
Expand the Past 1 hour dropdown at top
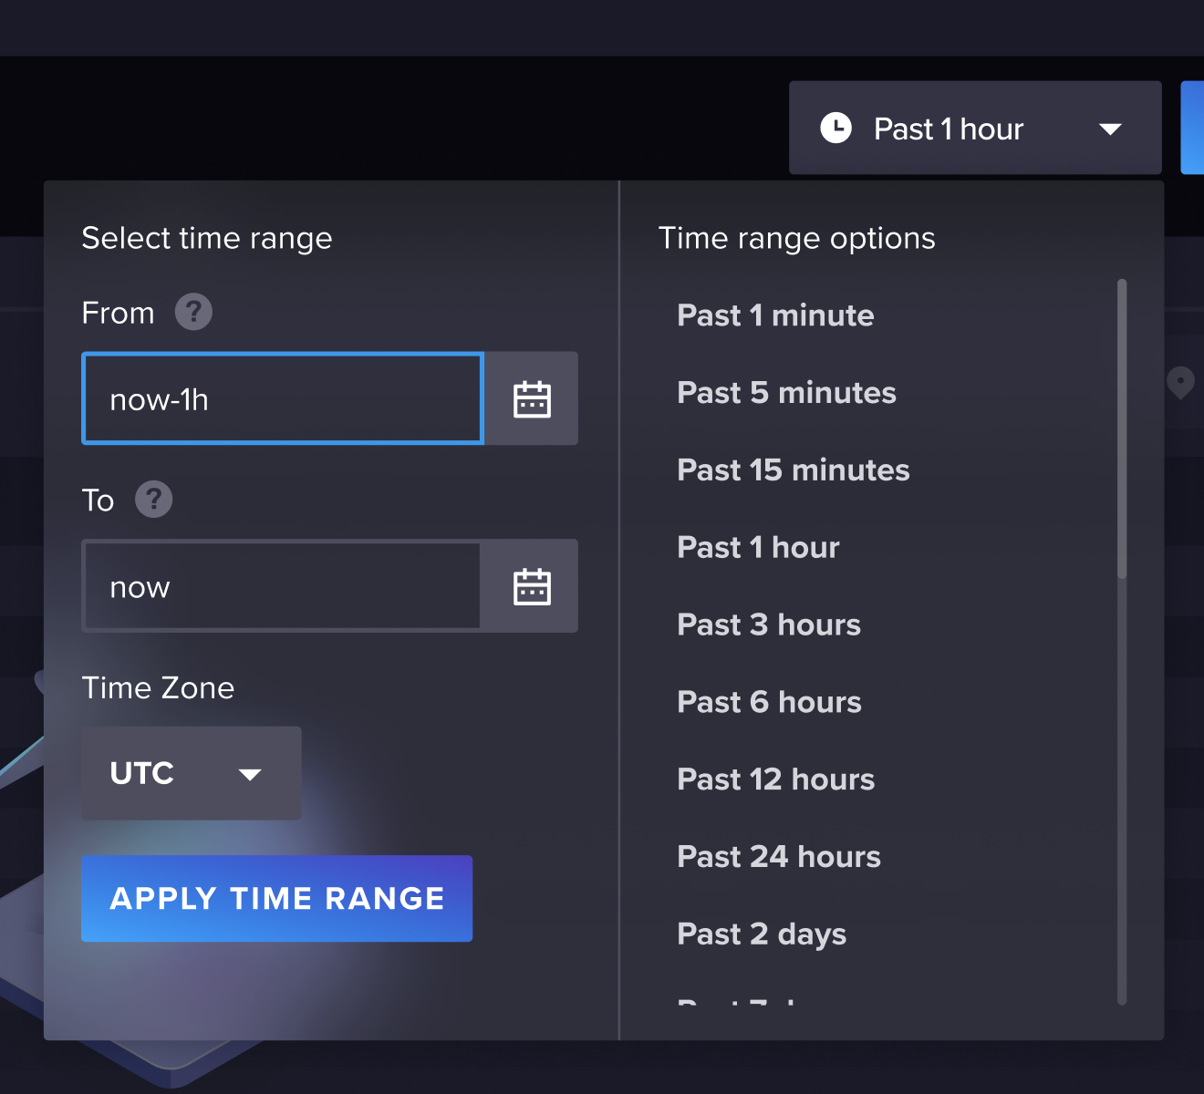pyautogui.click(x=1110, y=129)
